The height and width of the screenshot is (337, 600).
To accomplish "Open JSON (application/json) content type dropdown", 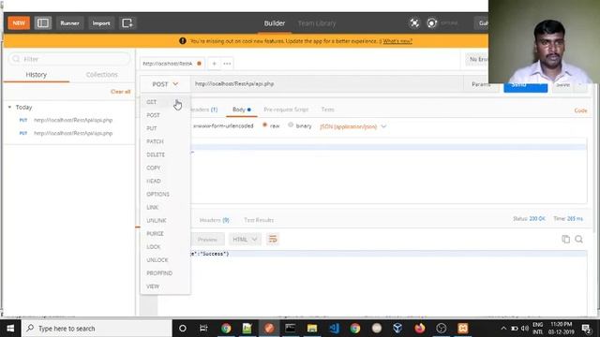I will click(352, 126).
